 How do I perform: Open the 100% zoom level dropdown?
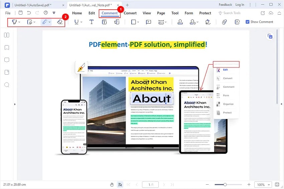click(269, 185)
